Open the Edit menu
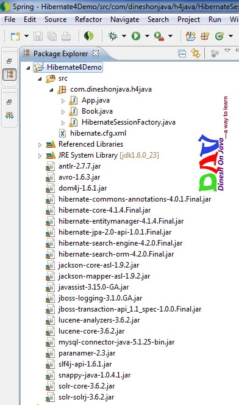The image size is (239, 405). pyautogui.click(x=30, y=20)
